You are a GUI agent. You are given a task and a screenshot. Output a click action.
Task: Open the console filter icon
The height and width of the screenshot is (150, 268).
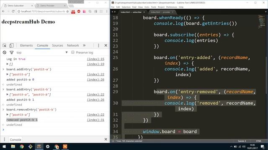11,52
